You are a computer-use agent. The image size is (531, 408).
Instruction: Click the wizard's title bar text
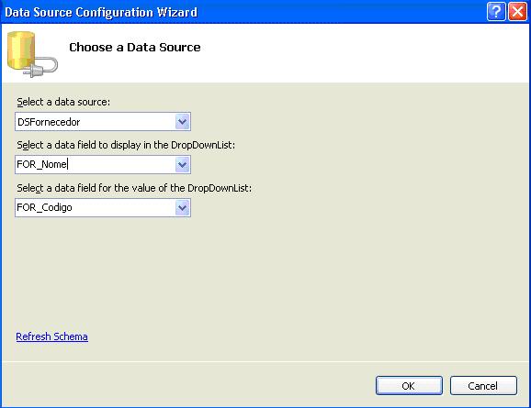point(101,12)
